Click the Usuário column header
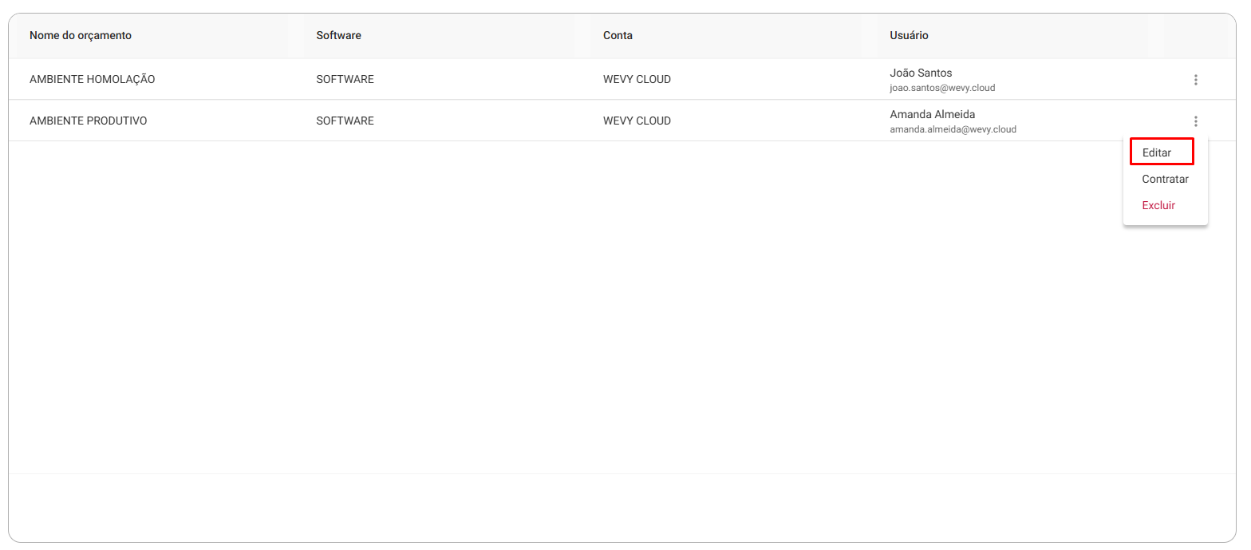This screenshot has height=550, width=1251. (909, 35)
